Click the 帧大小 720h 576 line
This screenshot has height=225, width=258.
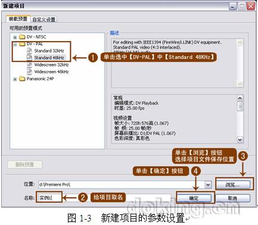click(x=141, y=123)
